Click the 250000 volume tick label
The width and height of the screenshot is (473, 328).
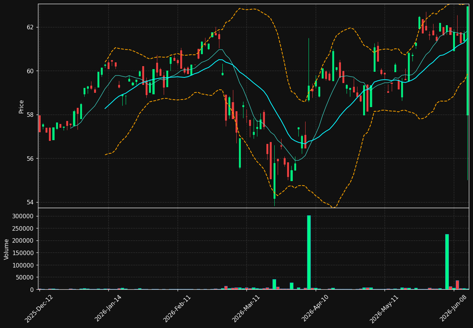click(23, 228)
